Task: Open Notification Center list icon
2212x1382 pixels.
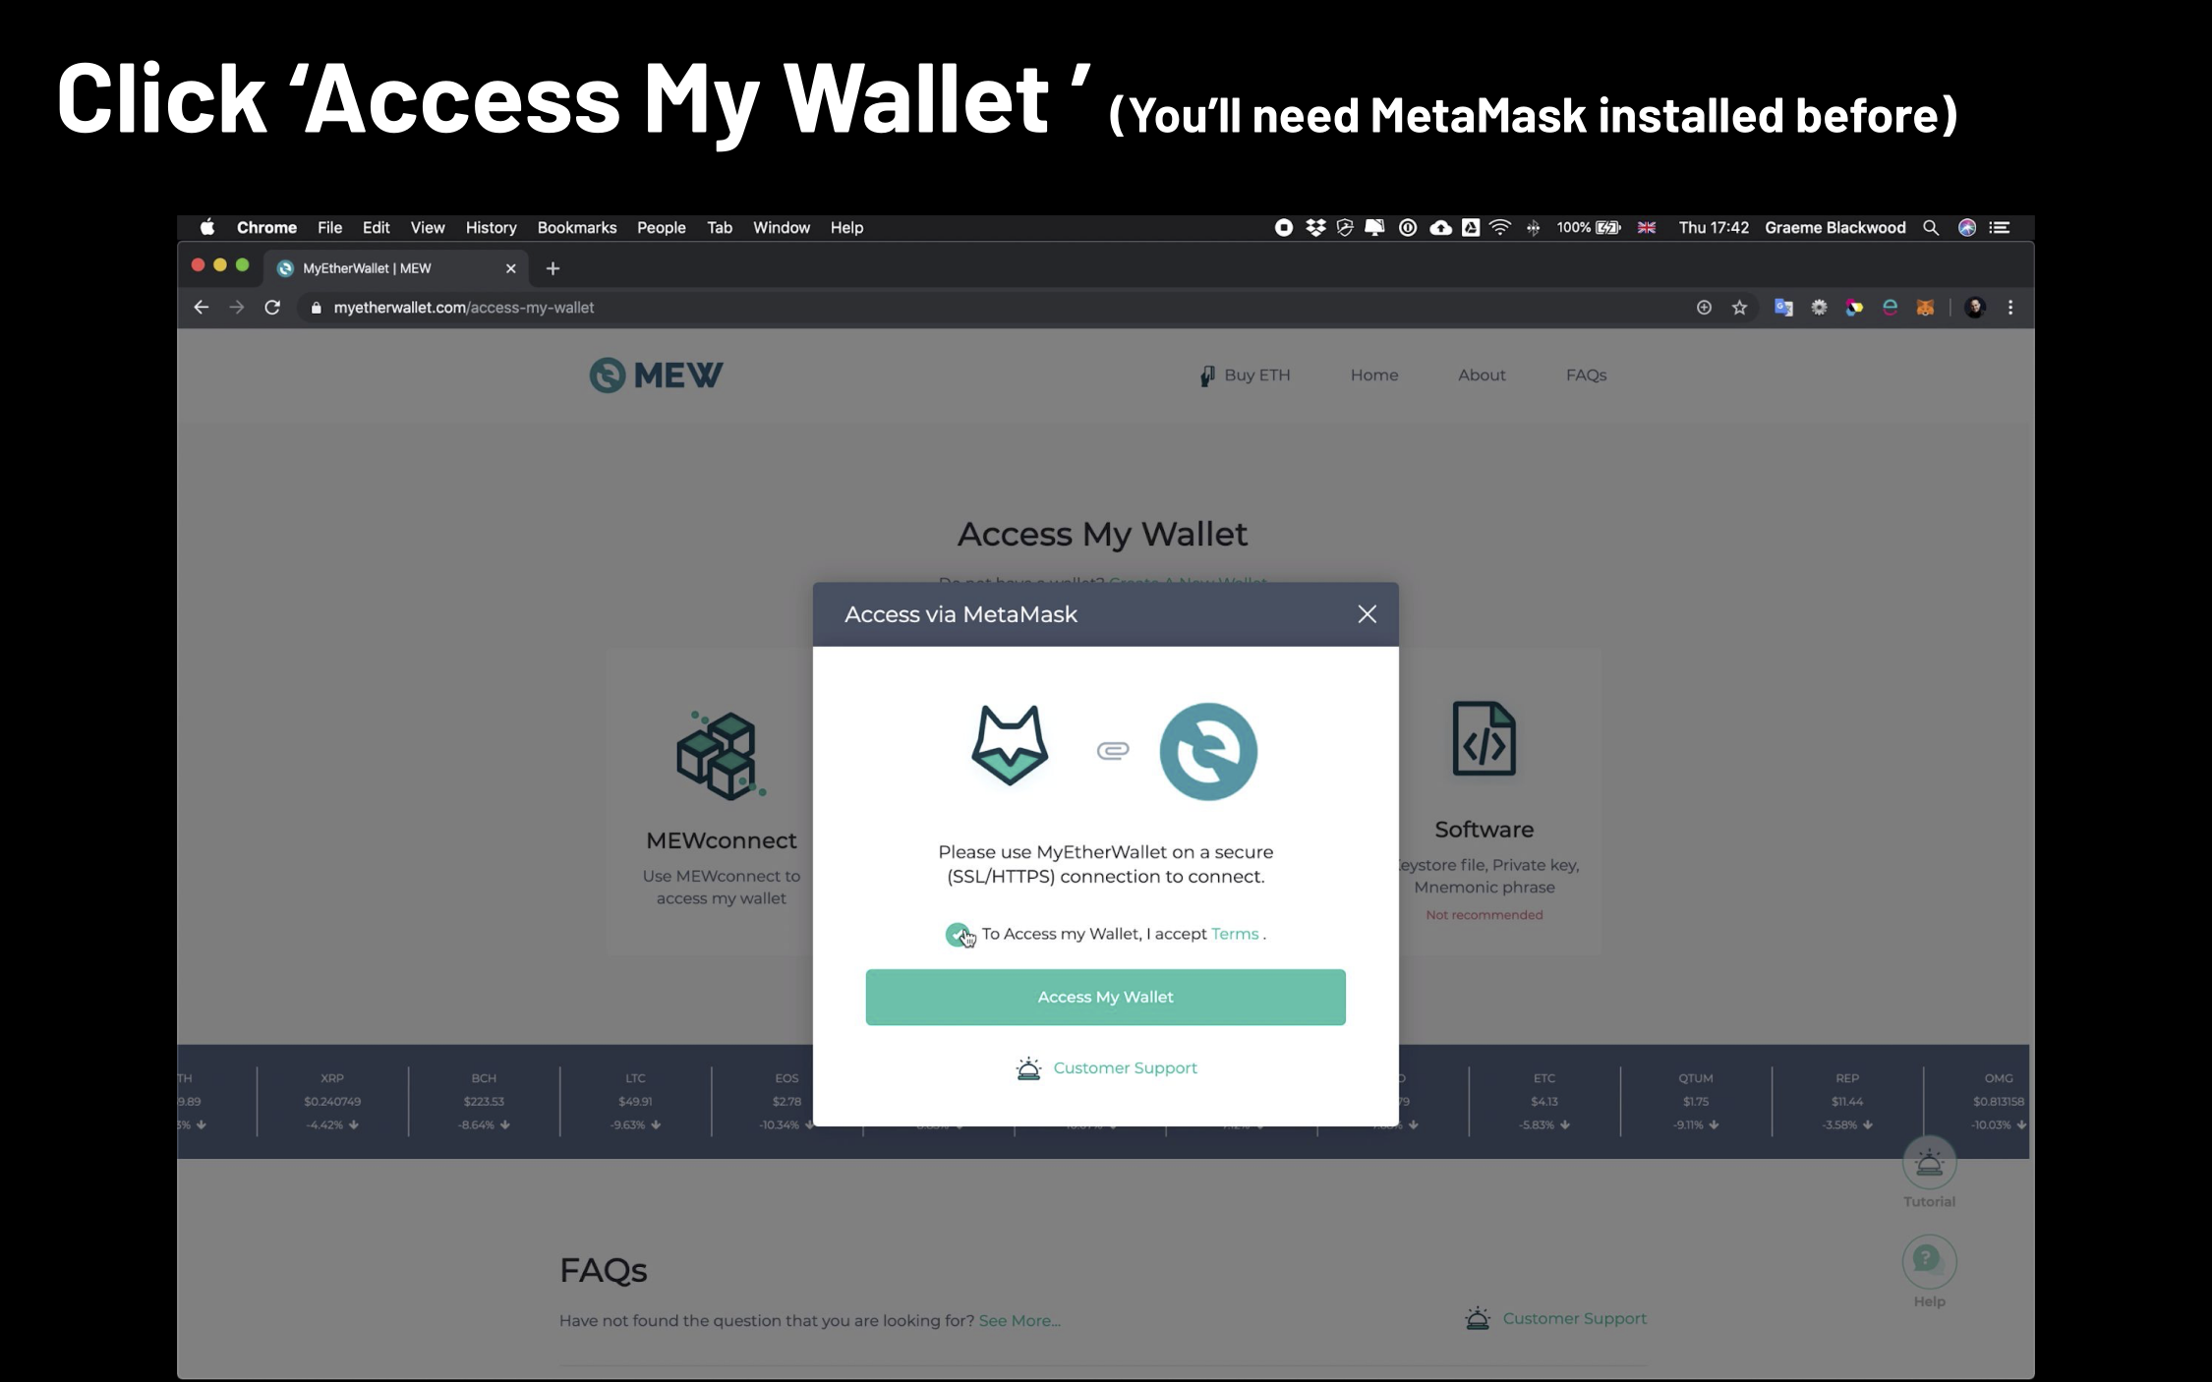Action: (x=2000, y=227)
